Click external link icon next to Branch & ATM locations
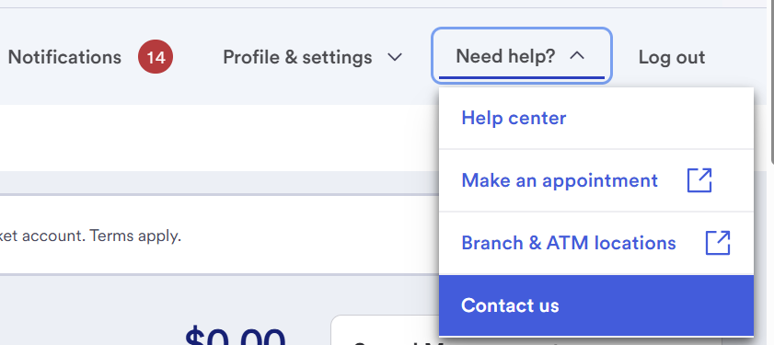774x345 pixels. (x=718, y=243)
